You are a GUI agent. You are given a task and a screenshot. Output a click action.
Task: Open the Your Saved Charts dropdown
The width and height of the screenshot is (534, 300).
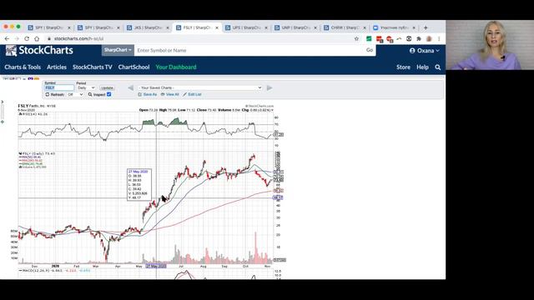click(200, 87)
